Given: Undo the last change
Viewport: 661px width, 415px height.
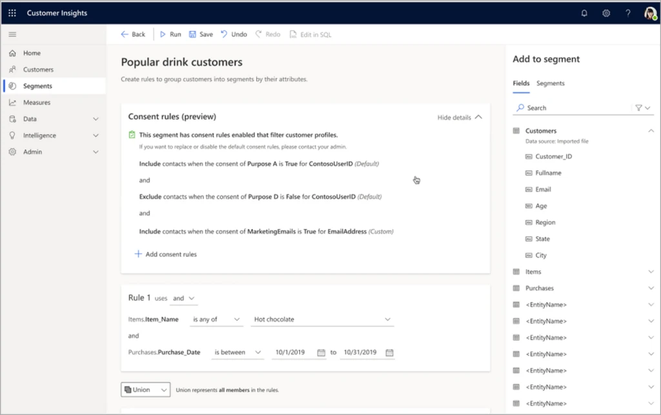Looking at the screenshot, I should [x=234, y=35].
